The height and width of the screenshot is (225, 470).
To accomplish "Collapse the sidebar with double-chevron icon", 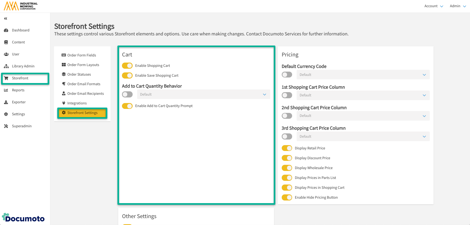I will click(6, 19).
